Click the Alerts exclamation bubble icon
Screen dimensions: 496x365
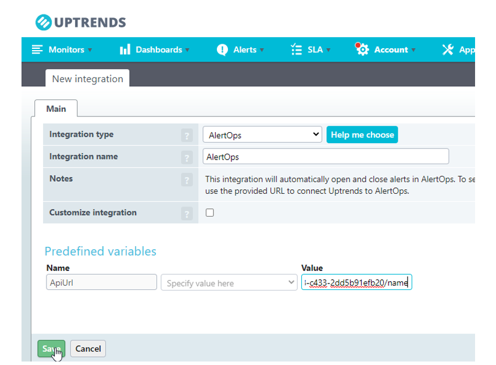pyautogui.click(x=222, y=49)
